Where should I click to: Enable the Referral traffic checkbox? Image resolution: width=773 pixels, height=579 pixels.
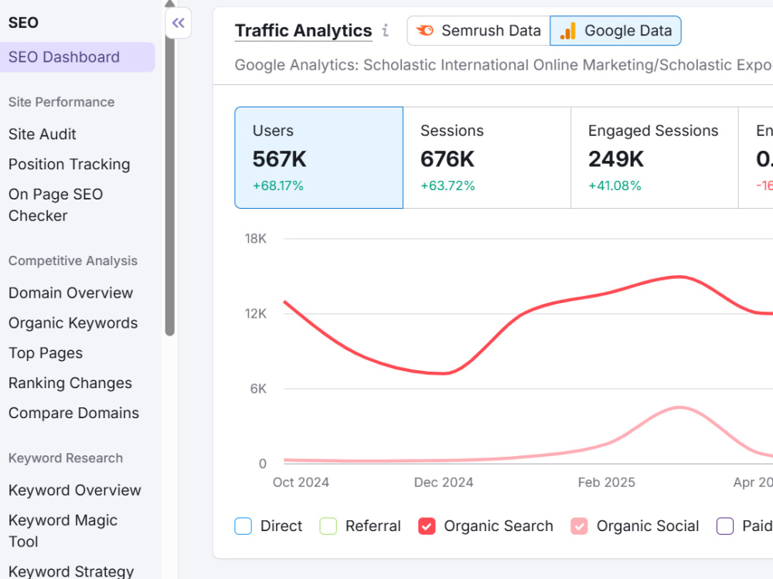click(x=329, y=526)
